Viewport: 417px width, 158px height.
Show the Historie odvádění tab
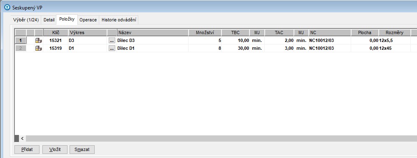tap(119, 20)
